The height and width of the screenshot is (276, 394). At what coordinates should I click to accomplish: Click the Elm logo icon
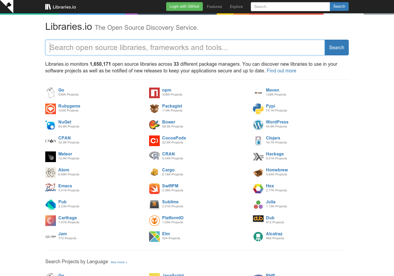pos(154,236)
